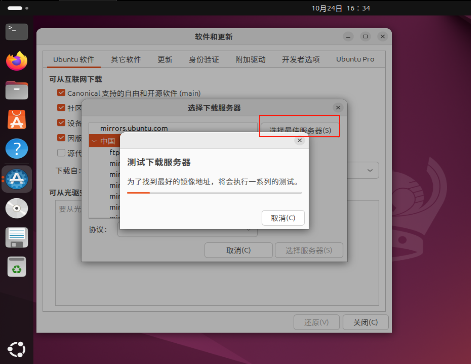
Task: Open the clock showing 10月24日 16:34
Action: click(x=341, y=8)
